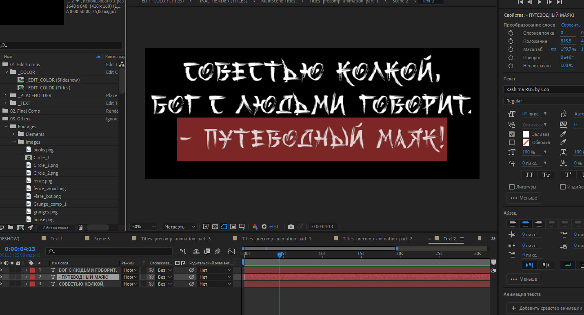Click the snapshot camera icon in viewer
The height and width of the screenshot is (315, 584).
[x=291, y=226]
